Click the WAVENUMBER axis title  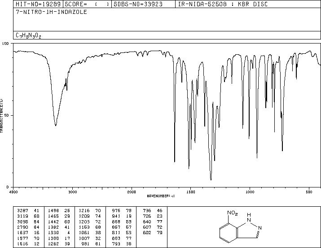point(161,196)
